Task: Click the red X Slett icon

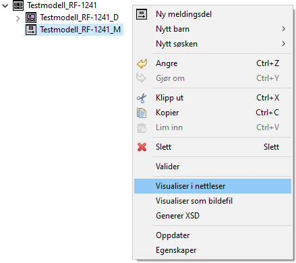Action: tap(142, 147)
